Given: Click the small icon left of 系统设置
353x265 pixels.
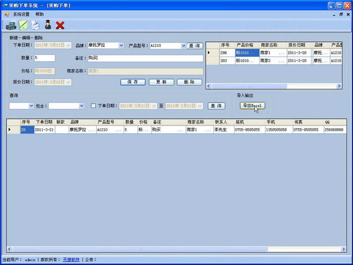Looking at the screenshot, I should pos(7,14).
